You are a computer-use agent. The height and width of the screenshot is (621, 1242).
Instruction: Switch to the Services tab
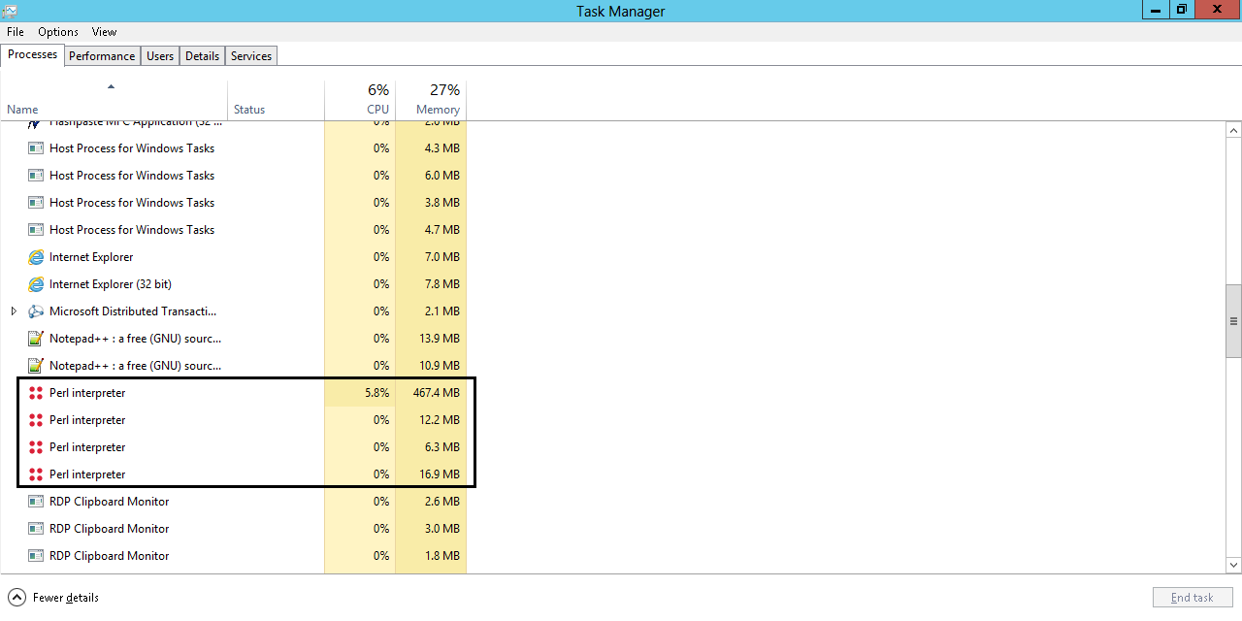coord(250,55)
